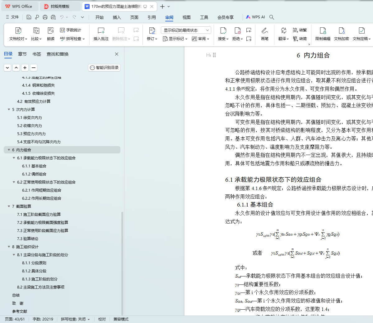Open the 显示标记的最终状态 dropdown
Screen dimensions: 373x323
click(x=186, y=30)
